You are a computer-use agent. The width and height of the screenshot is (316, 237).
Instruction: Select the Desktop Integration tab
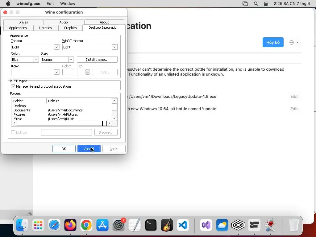[x=104, y=27]
